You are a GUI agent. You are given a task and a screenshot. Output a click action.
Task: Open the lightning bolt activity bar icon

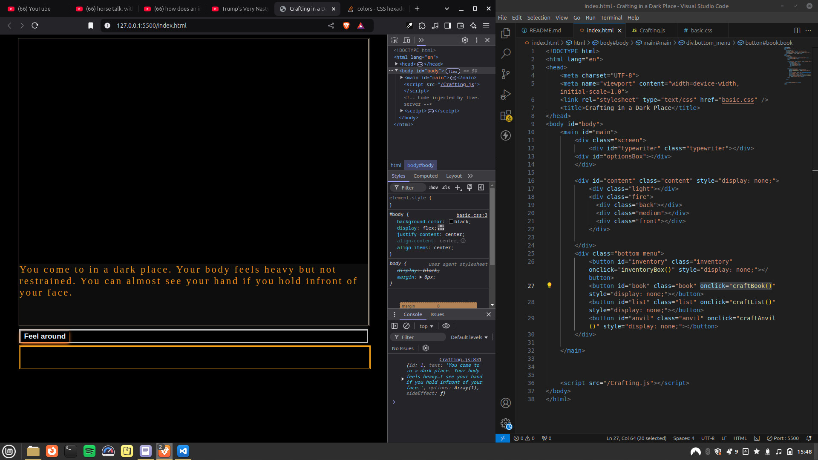click(x=506, y=135)
